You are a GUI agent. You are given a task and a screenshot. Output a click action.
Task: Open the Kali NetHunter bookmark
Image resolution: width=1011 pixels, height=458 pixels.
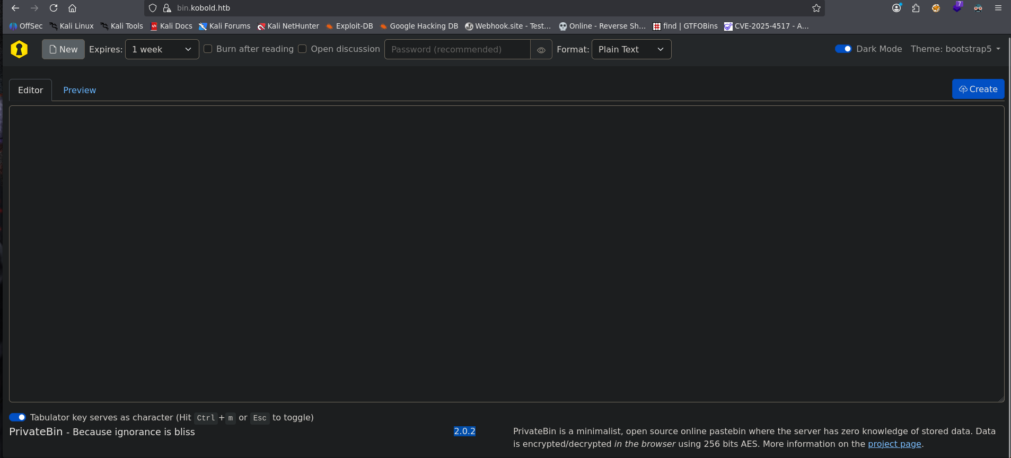[x=288, y=26]
